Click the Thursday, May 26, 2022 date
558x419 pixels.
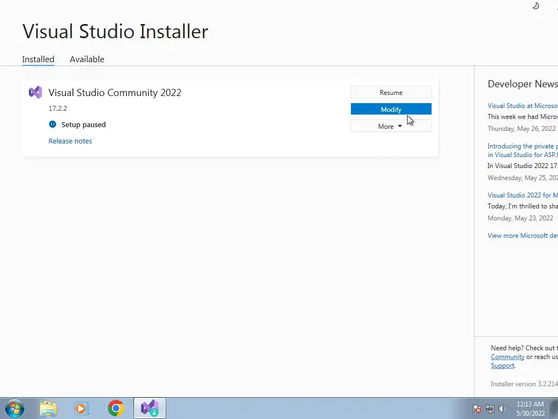tap(521, 129)
